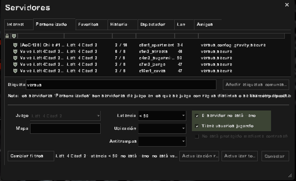Click shield icon of AoC-128 Chile server

(x=15, y=45)
